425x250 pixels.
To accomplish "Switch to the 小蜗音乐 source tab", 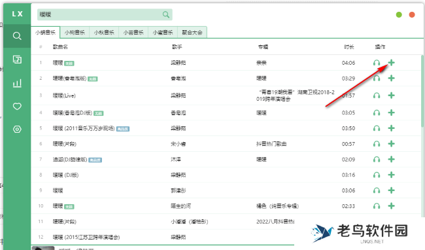I will click(45, 33).
